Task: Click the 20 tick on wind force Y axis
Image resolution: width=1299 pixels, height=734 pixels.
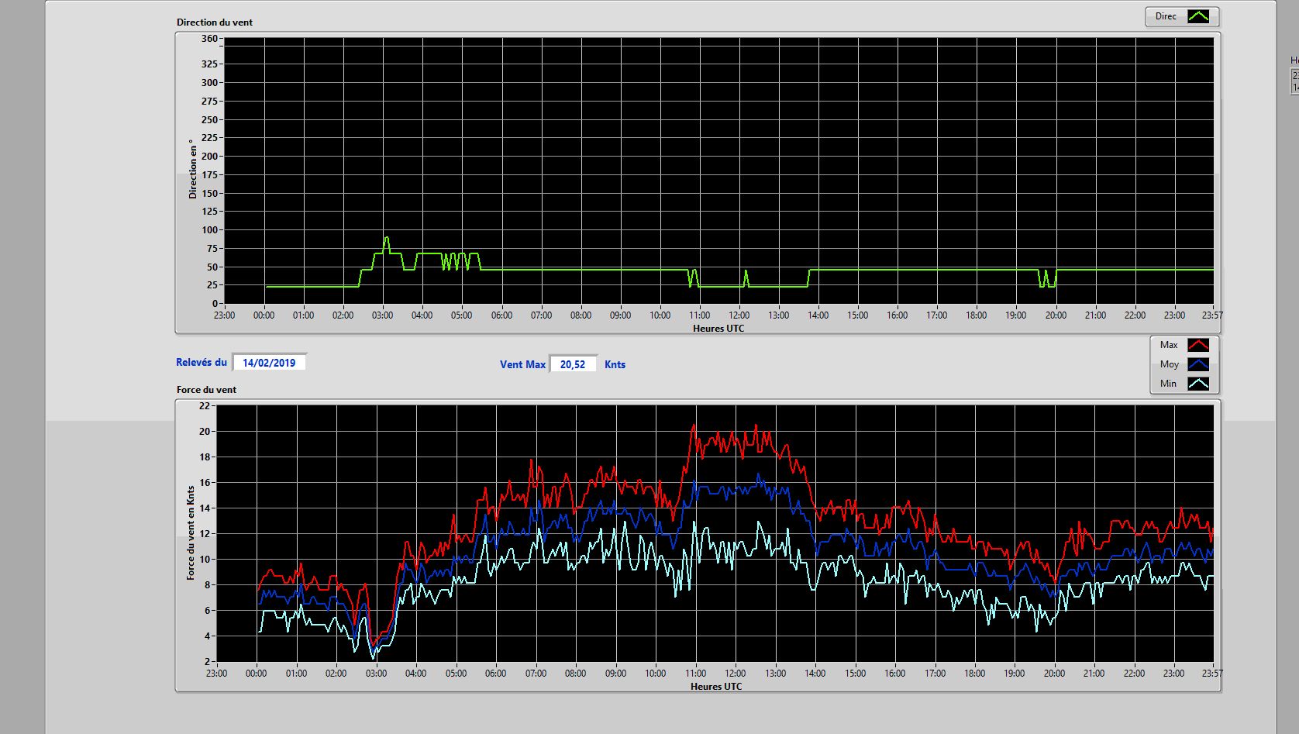Action: click(205, 431)
